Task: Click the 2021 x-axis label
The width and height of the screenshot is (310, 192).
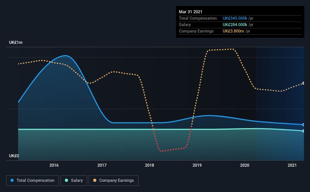Action: (292, 165)
